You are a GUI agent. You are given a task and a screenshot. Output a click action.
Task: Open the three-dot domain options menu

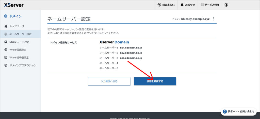214,19
